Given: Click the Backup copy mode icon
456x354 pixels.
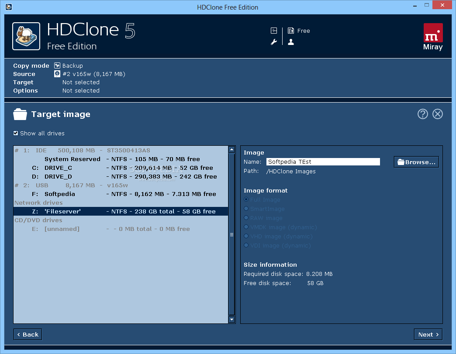Looking at the screenshot, I should [57, 65].
